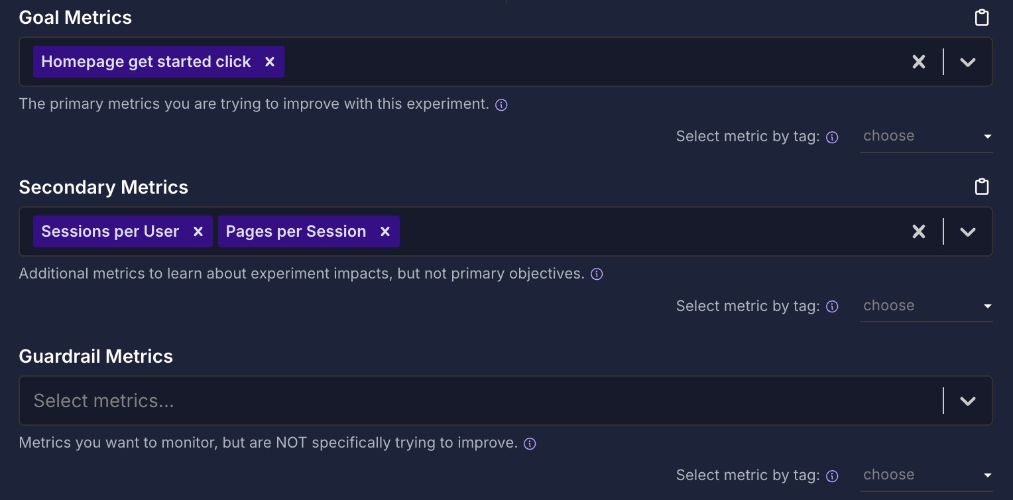1013x500 pixels.
Task: Clear all Goal Metrics selections
Action: (918, 62)
